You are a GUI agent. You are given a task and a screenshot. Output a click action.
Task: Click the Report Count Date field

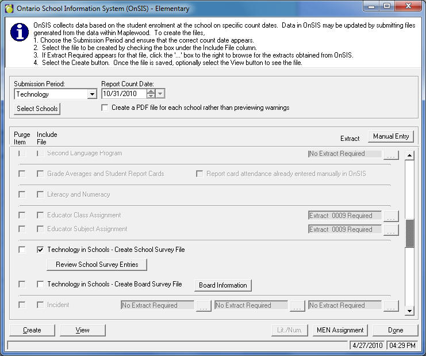[124, 94]
